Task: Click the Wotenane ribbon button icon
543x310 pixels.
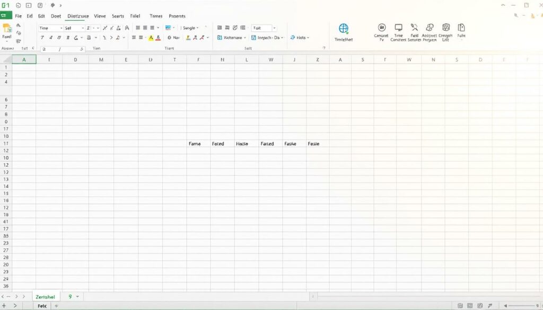Action: coord(220,38)
